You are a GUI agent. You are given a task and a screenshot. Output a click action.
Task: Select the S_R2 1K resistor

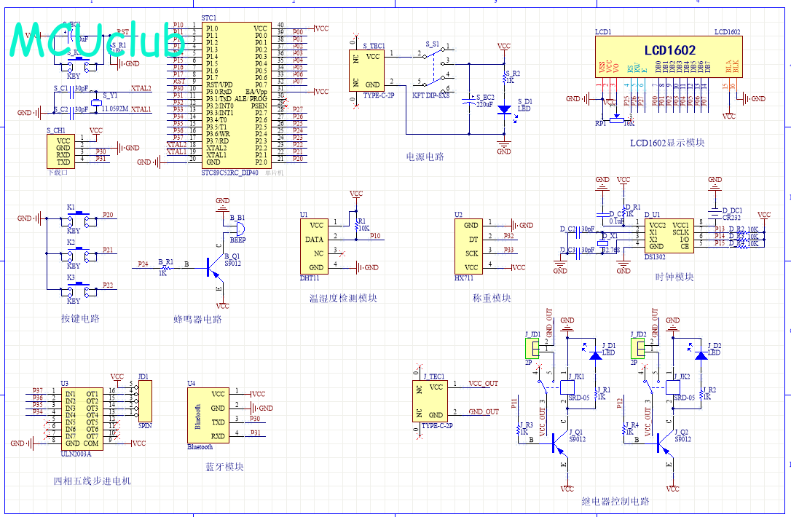[504, 78]
